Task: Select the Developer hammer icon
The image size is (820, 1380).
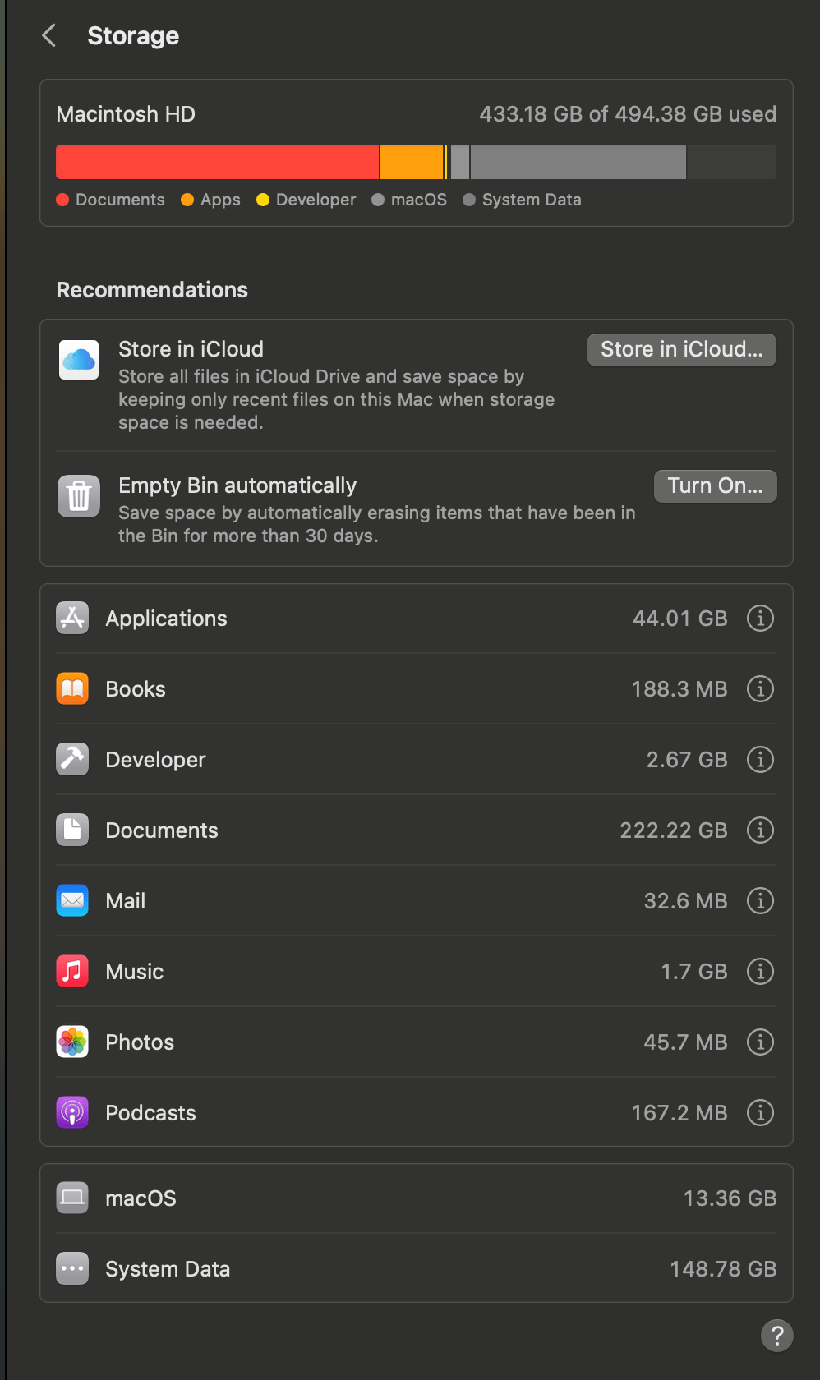Action: point(71,759)
